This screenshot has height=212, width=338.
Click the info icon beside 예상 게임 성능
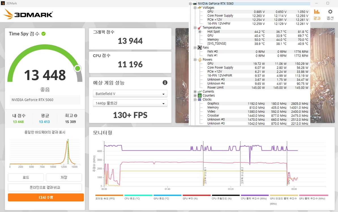(x=165, y=83)
